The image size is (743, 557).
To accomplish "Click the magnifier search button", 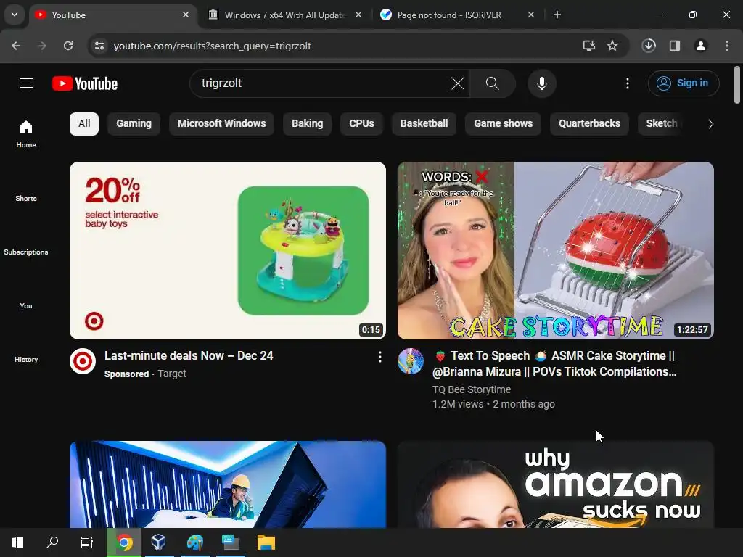I will (x=493, y=84).
